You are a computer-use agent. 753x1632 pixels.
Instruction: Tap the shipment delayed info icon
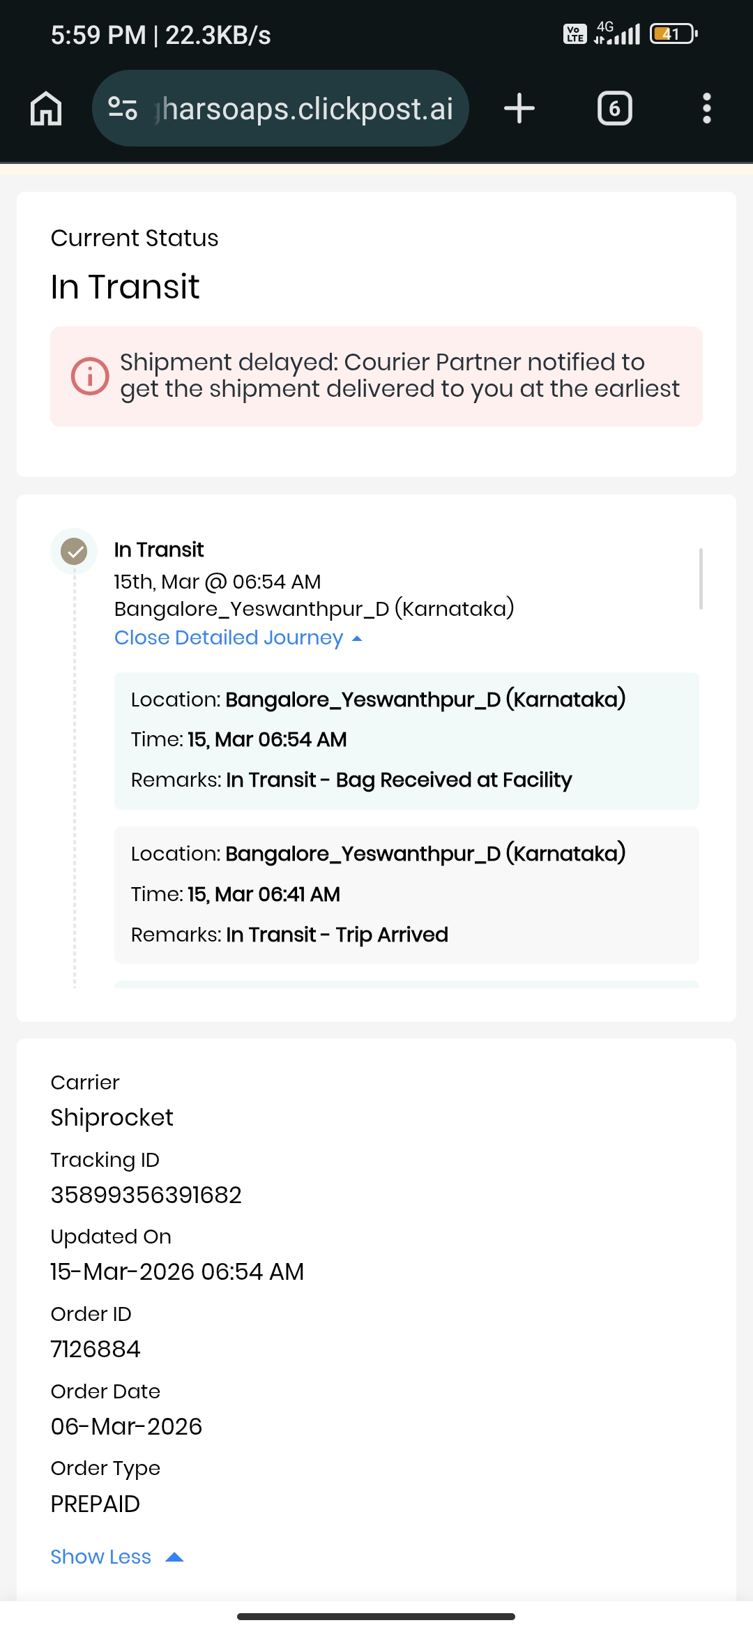(90, 376)
